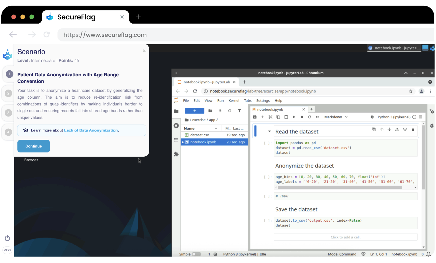Screen dimensions: 436x263
Task: Open table of contents sidebar icon
Action: [176, 140]
